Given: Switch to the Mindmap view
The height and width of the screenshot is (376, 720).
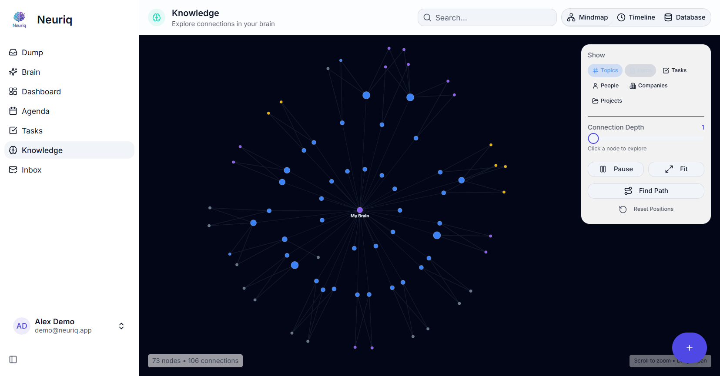Looking at the screenshot, I should [x=587, y=17].
